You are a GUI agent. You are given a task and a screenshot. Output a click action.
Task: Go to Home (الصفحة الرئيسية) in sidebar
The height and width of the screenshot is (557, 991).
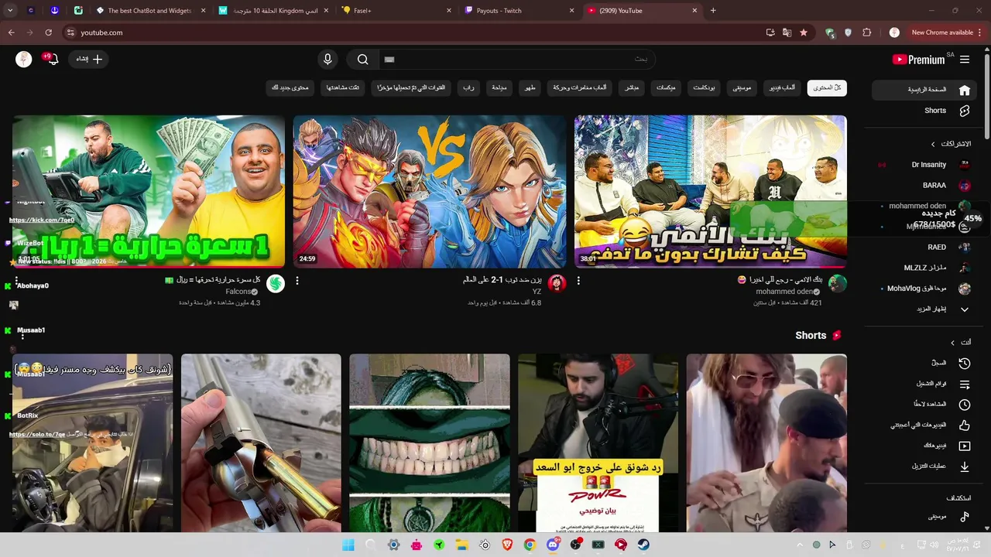click(924, 90)
